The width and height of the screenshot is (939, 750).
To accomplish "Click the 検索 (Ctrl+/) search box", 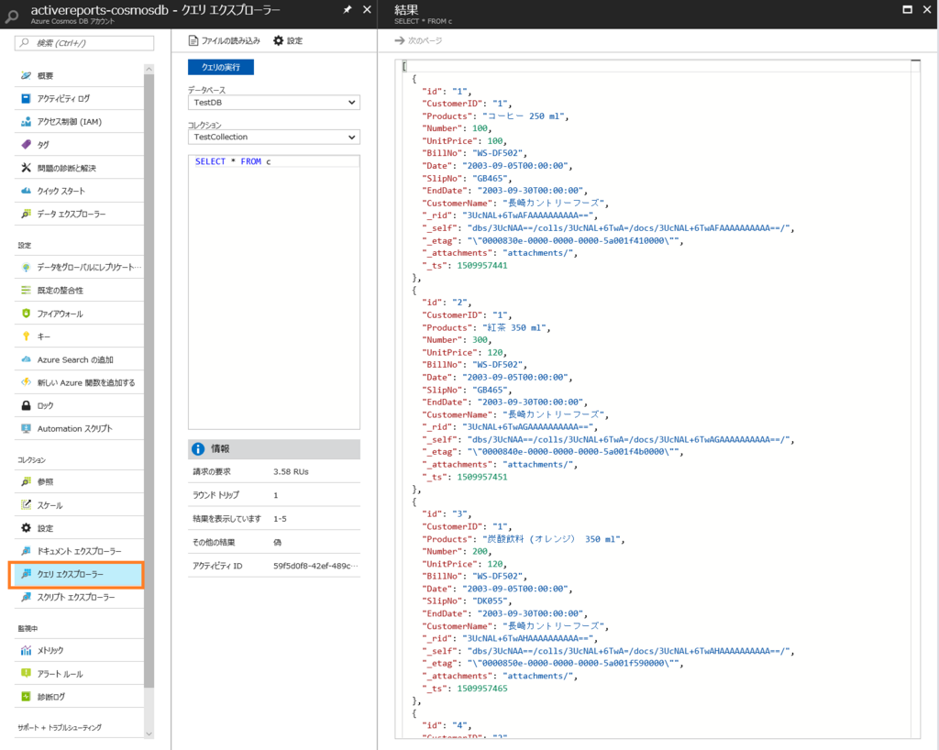I will tap(84, 43).
